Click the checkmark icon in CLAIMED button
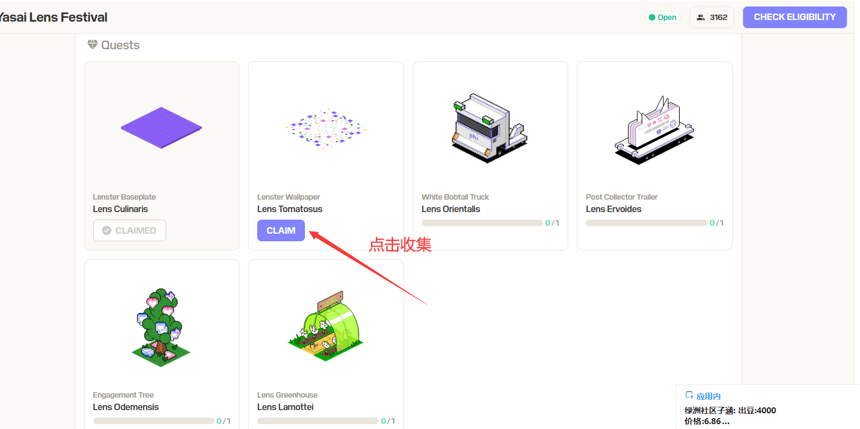 [107, 230]
